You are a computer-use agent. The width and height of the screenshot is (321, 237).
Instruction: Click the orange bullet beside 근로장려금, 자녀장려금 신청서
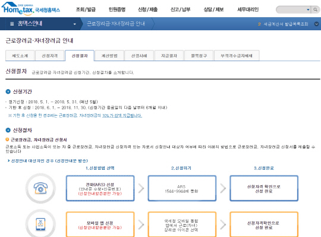click(7, 140)
